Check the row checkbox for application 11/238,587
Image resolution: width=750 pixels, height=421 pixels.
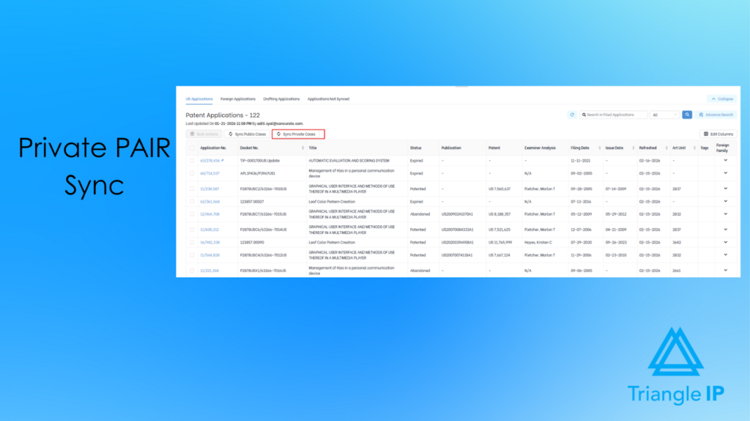(192, 188)
